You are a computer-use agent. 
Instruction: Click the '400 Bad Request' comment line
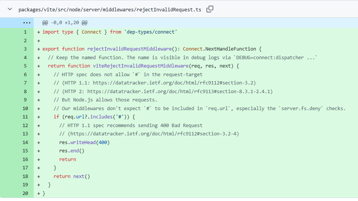point(131,125)
